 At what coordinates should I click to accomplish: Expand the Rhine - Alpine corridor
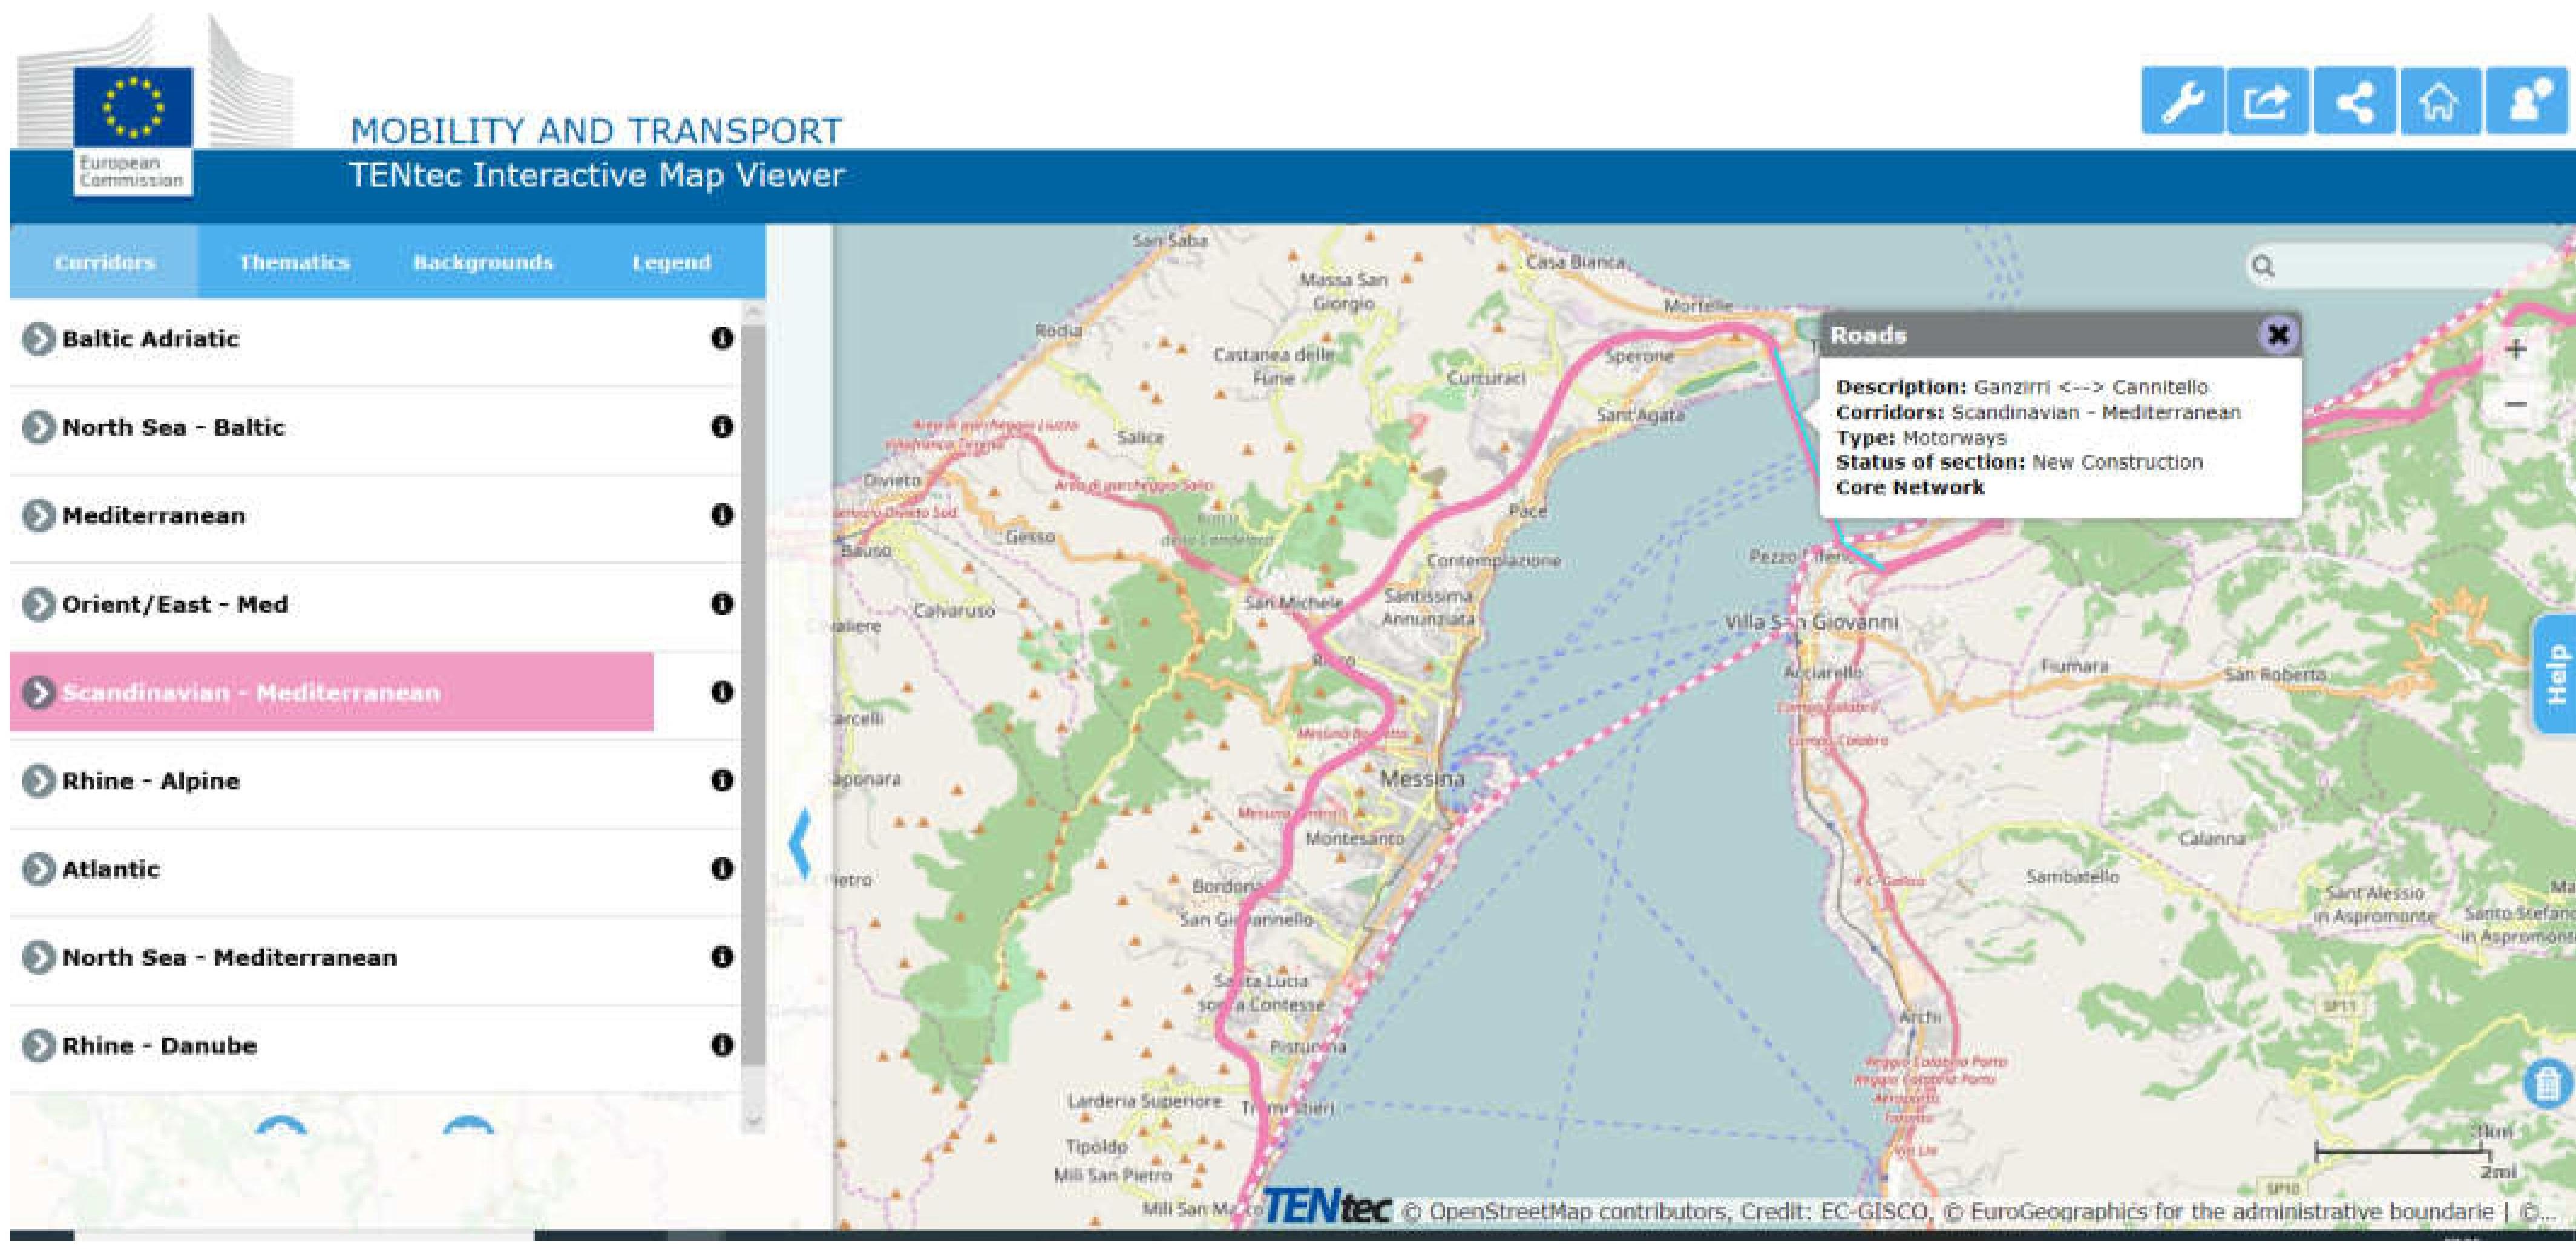(38, 781)
